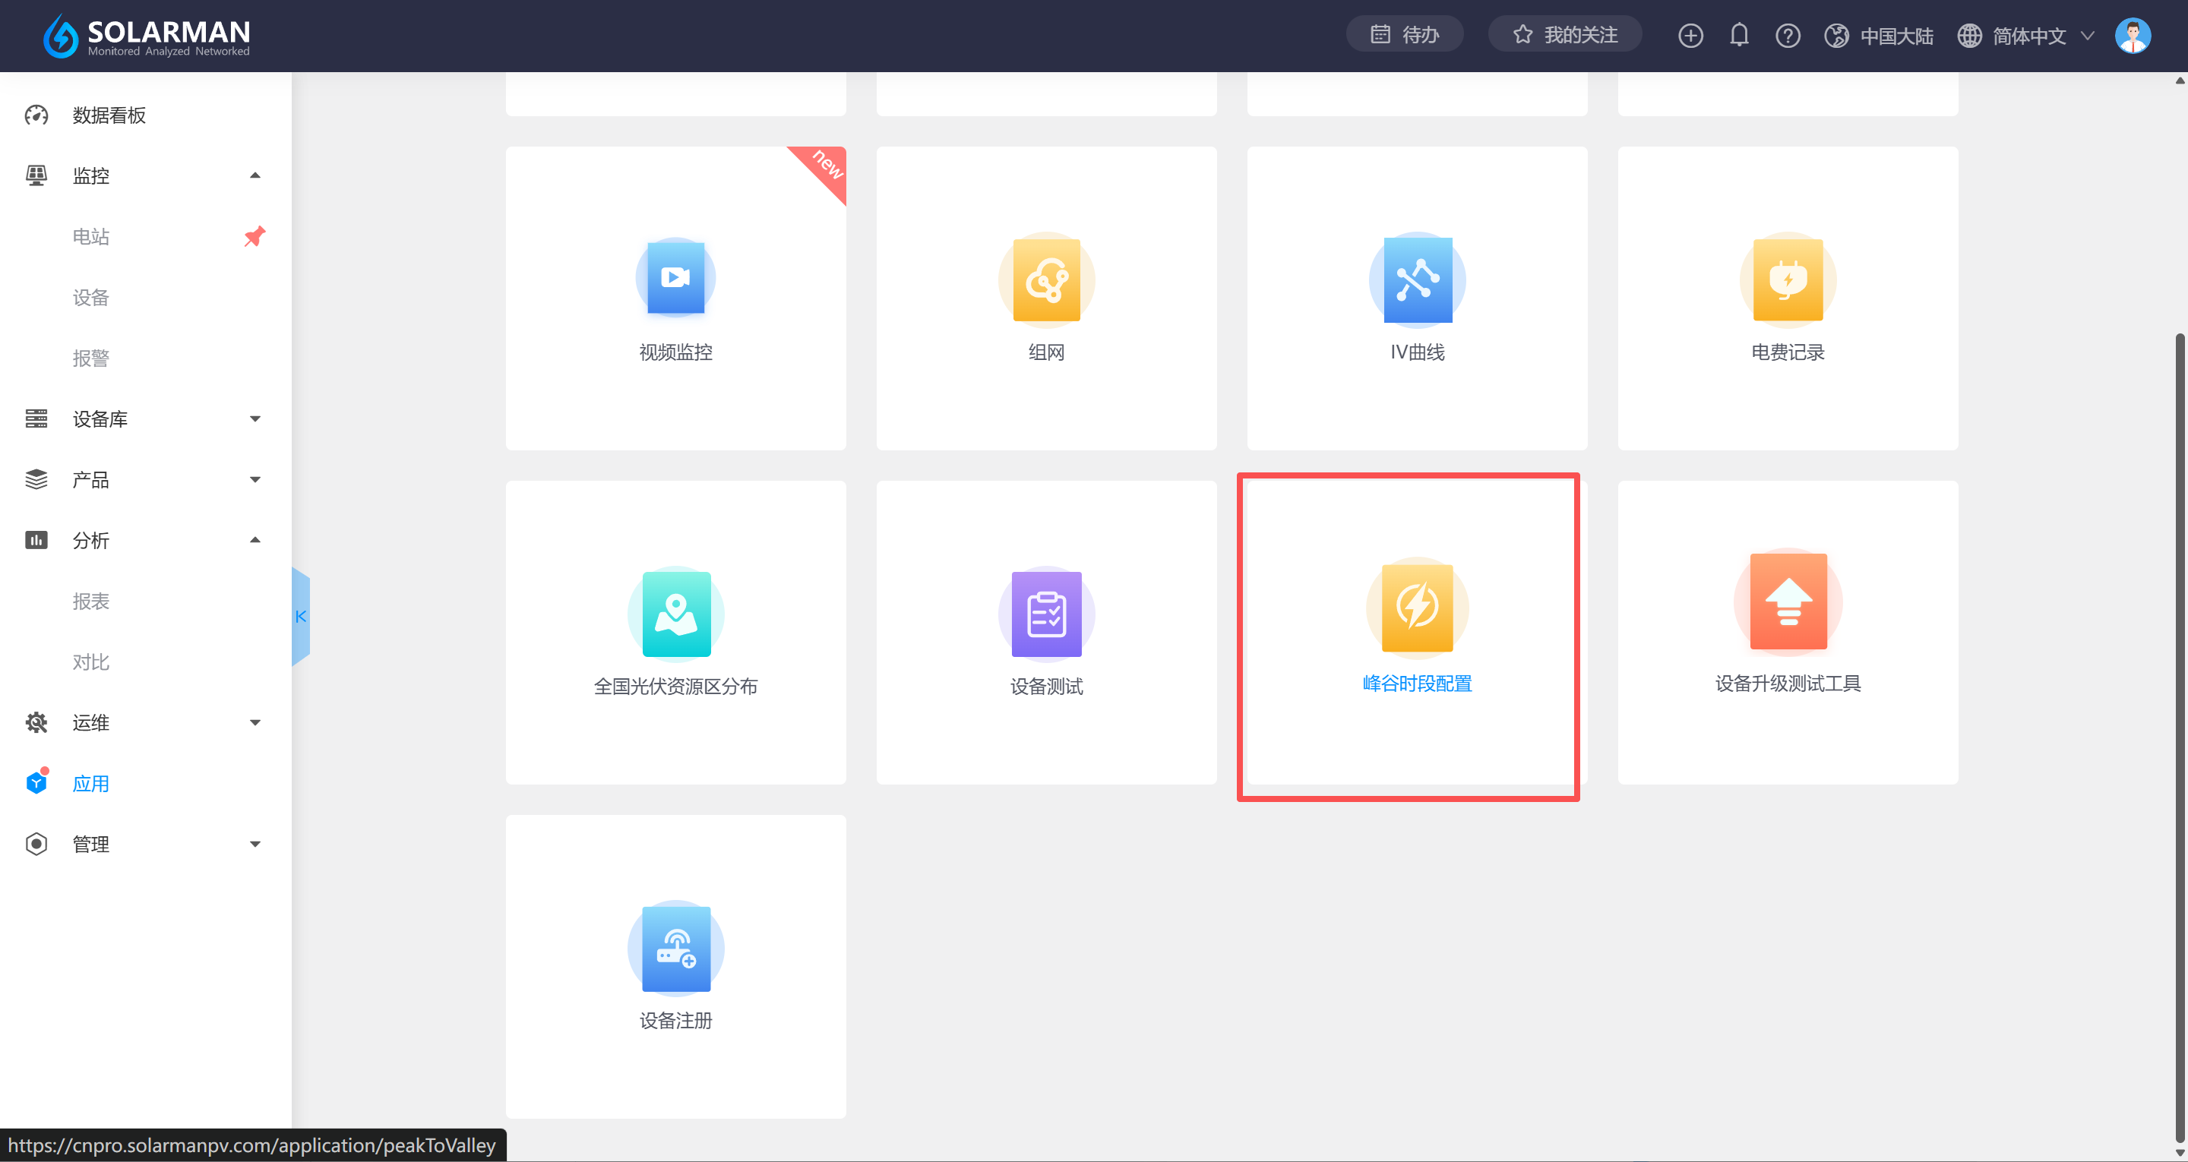
Task: Click the help question mark icon
Action: click(x=1787, y=36)
